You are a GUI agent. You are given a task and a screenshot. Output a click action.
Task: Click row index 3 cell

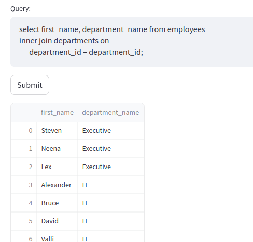[x=24, y=185]
